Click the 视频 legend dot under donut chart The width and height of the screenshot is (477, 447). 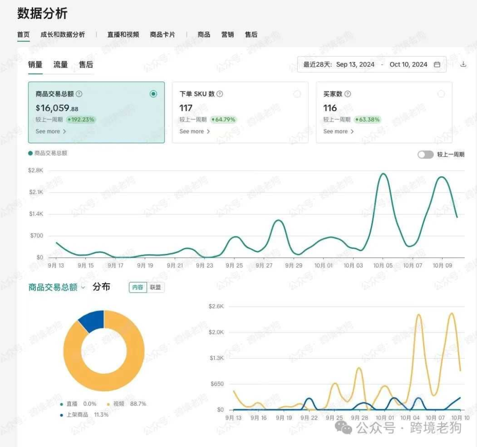coord(108,404)
